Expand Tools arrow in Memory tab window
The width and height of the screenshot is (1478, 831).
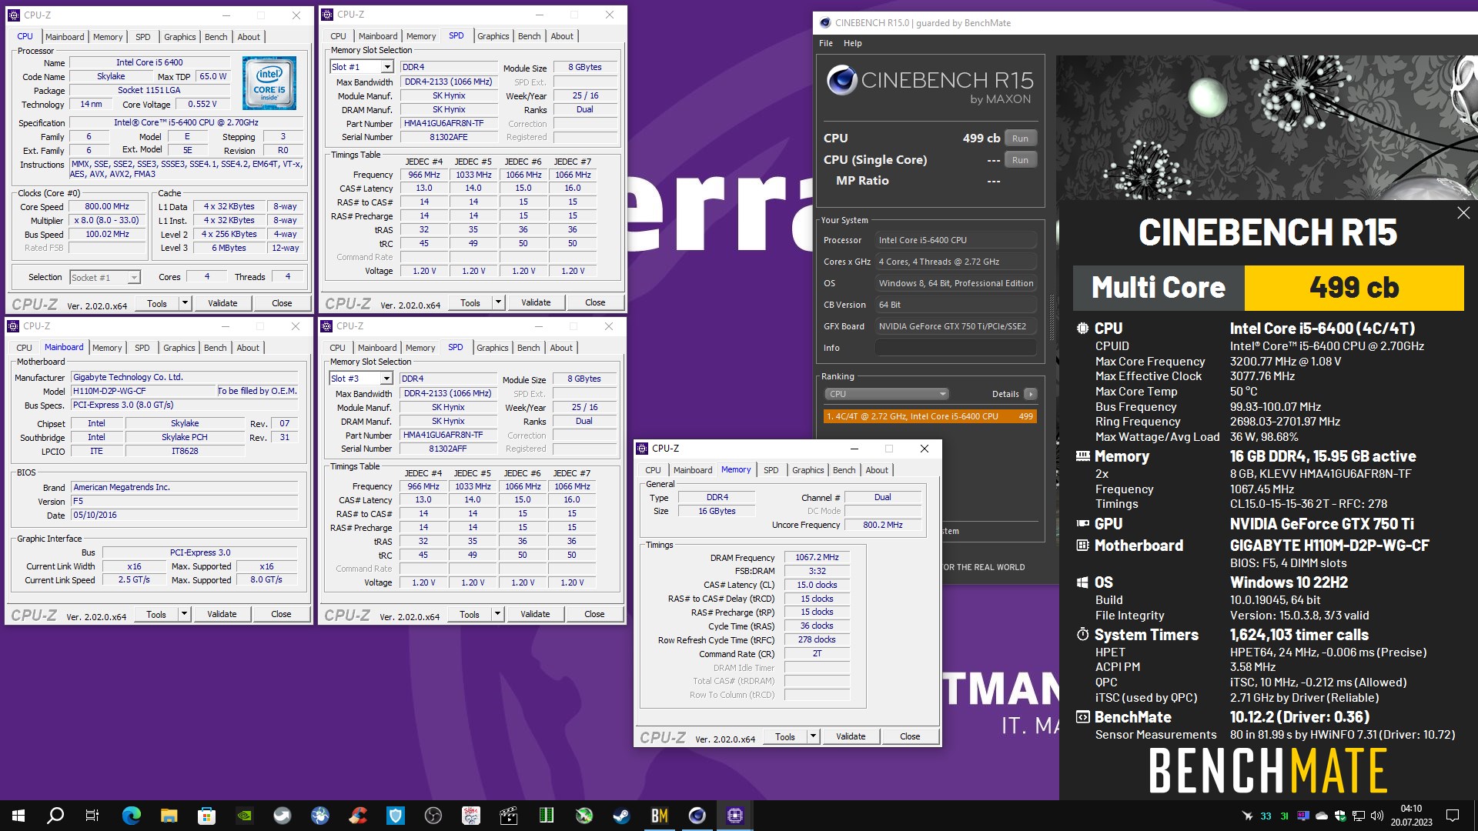(813, 736)
